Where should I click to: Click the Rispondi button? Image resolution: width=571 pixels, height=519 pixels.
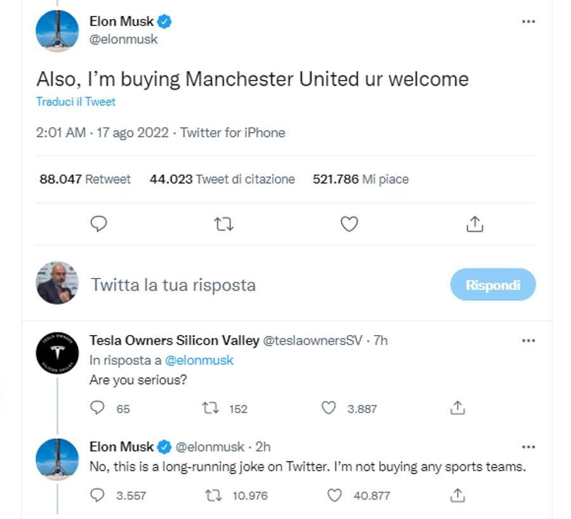pos(493,284)
